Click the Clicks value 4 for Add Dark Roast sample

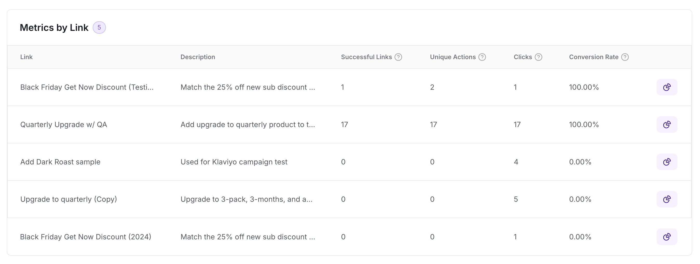(x=516, y=162)
